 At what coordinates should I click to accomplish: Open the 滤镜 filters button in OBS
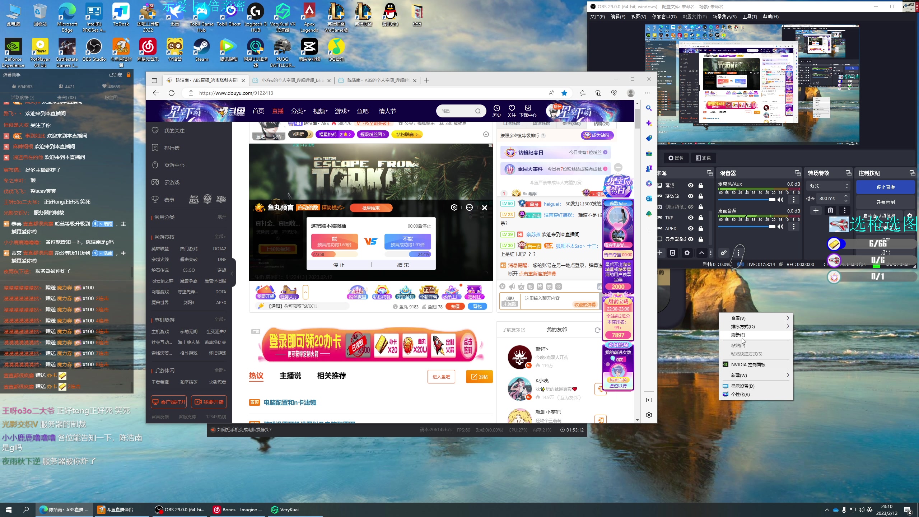(703, 158)
